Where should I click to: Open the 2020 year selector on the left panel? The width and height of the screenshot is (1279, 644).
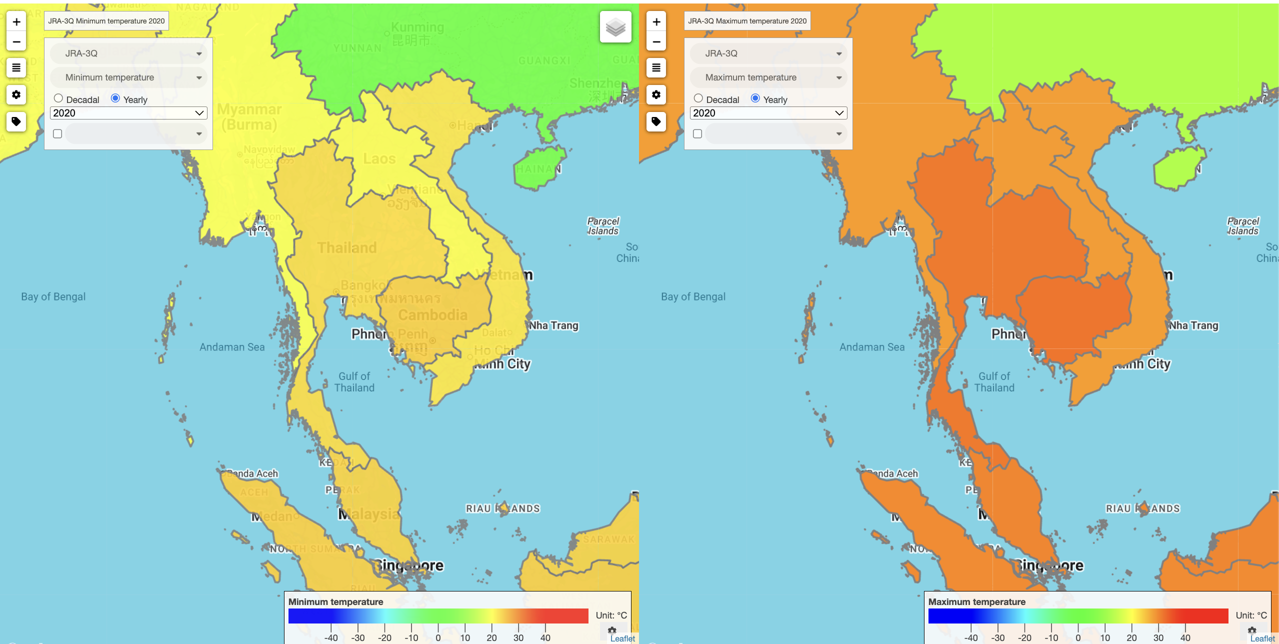[128, 112]
